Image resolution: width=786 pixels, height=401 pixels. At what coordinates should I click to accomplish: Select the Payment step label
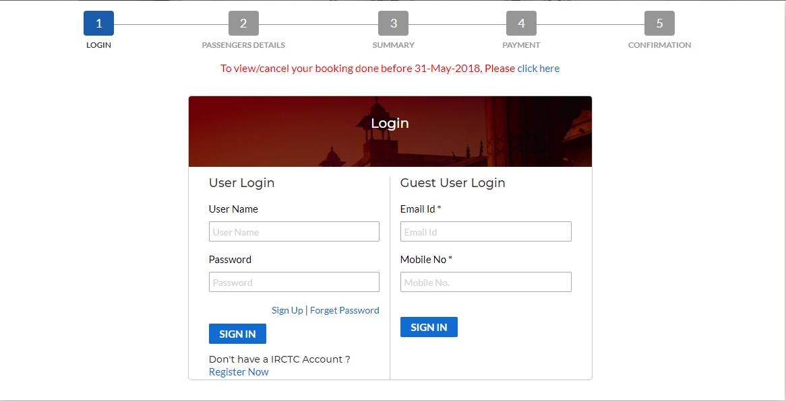click(521, 45)
